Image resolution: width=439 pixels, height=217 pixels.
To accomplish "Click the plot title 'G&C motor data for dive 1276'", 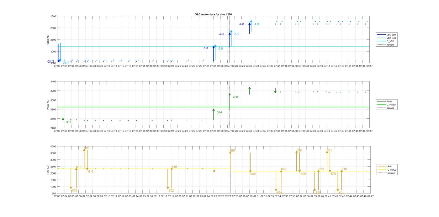I will [x=213, y=14].
